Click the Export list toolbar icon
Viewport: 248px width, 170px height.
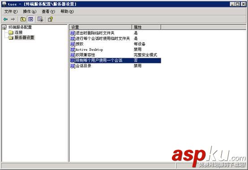pyautogui.click(x=40, y=19)
